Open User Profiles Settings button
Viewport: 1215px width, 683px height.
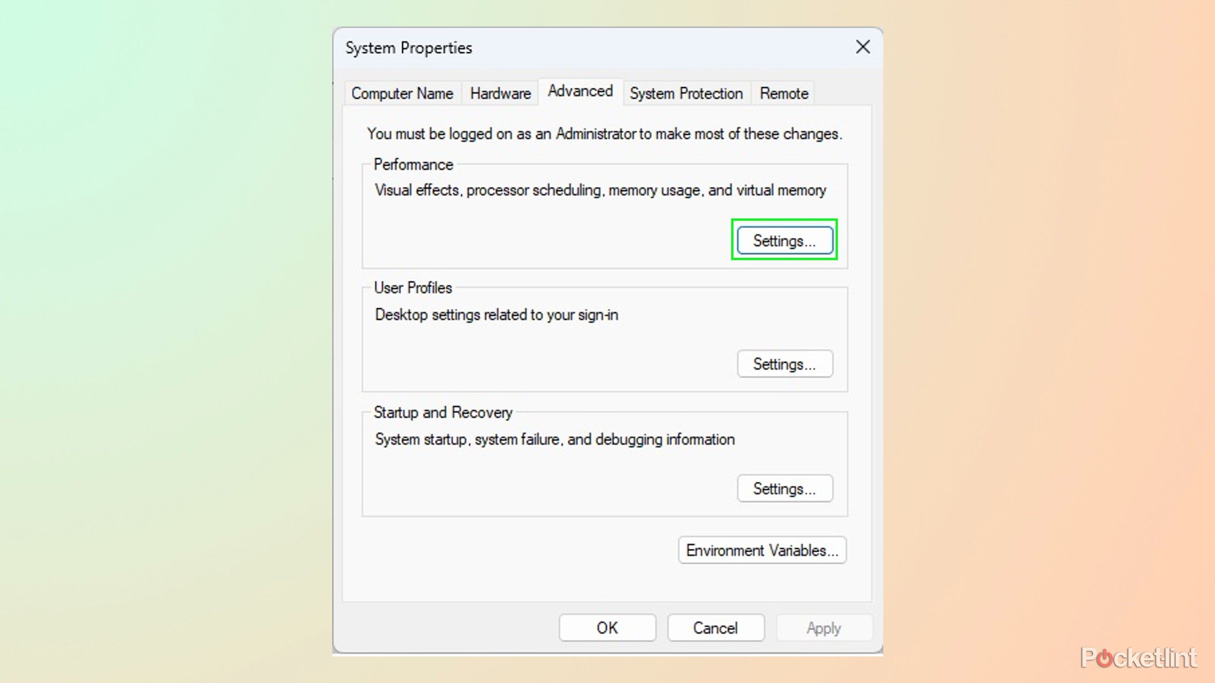pos(785,364)
